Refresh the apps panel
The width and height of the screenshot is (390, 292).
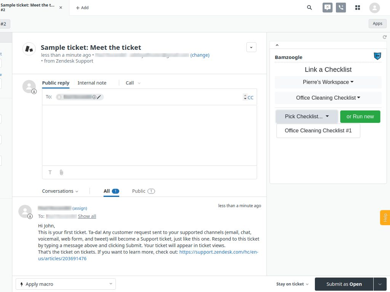point(385,37)
